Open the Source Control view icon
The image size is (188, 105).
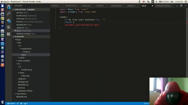9,21
